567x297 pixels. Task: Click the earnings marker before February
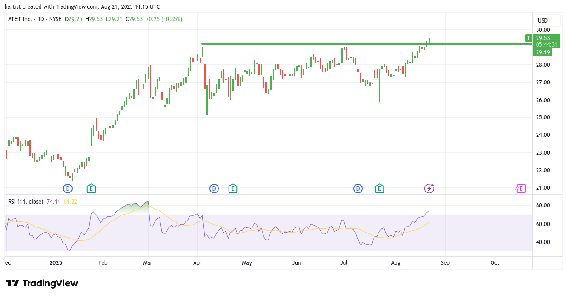point(91,188)
